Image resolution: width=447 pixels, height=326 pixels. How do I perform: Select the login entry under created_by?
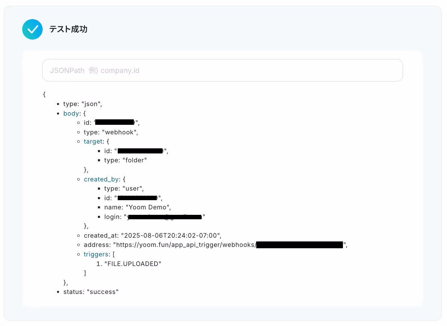(155, 217)
